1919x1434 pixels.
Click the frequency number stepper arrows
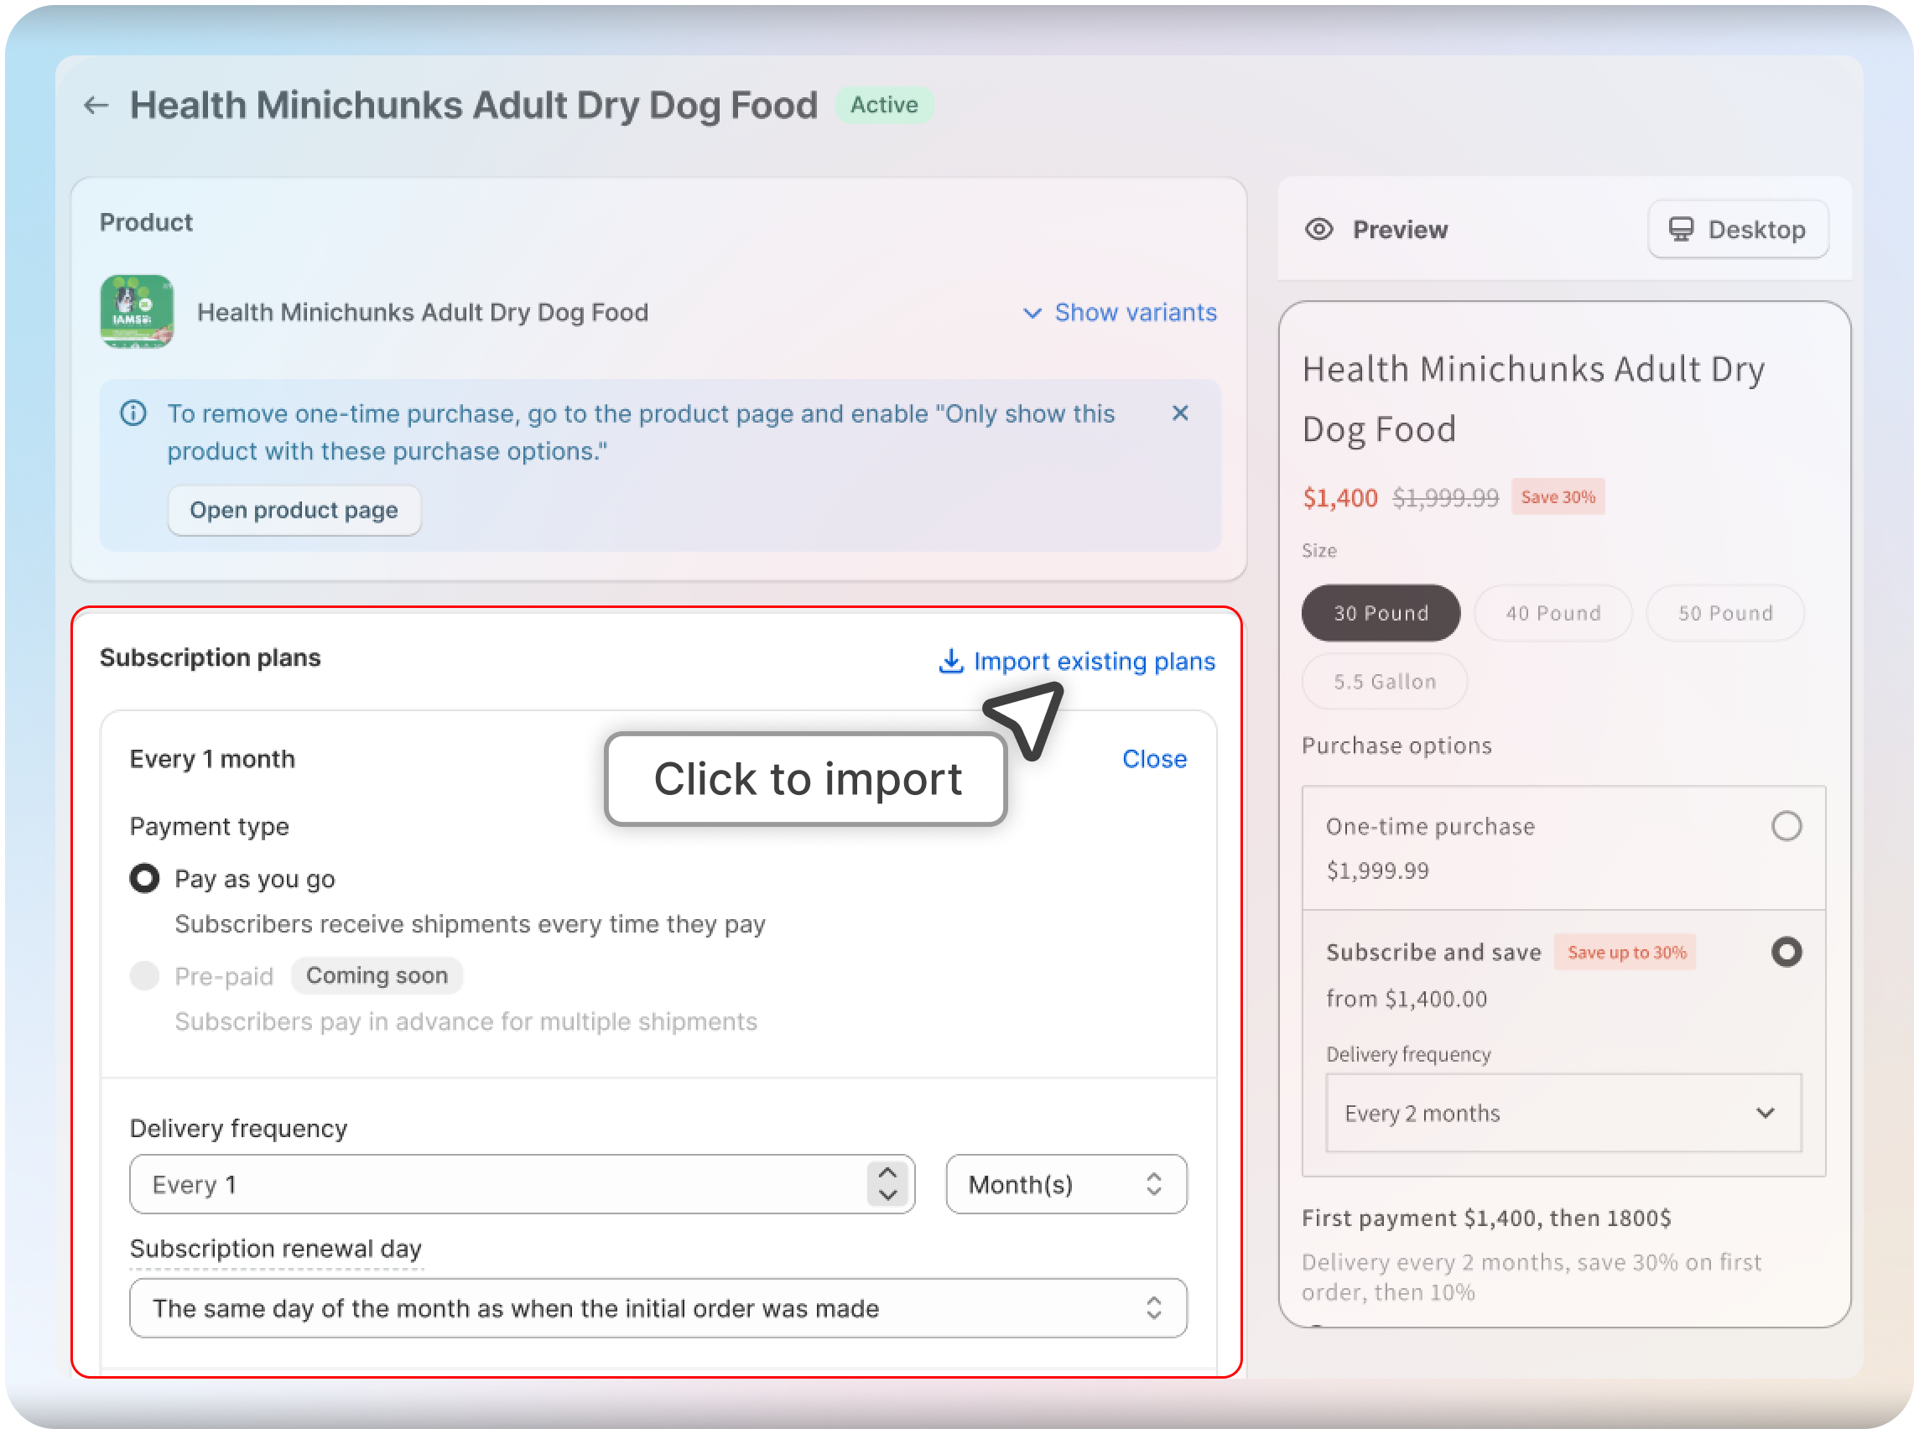tap(887, 1184)
